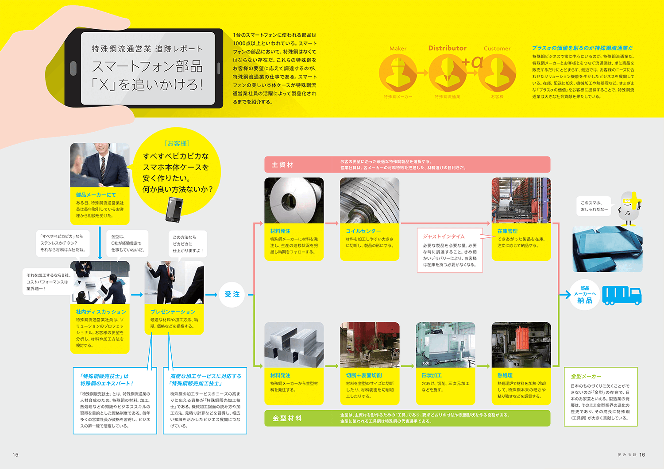The height and width of the screenshot is (469, 664).
Task: Click the 部品メーカーへ納品 circle
Action: [585, 294]
